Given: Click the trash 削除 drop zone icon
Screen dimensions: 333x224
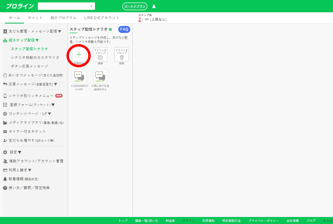Looking at the screenshot, I should (122, 54).
